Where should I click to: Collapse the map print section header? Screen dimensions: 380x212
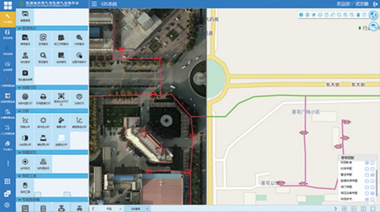click(x=52, y=88)
